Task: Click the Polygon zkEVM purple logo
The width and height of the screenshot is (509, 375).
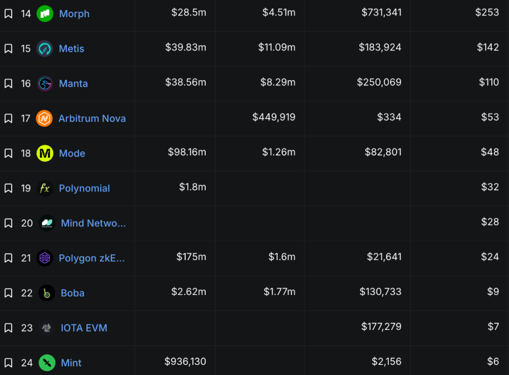Action: click(45, 258)
